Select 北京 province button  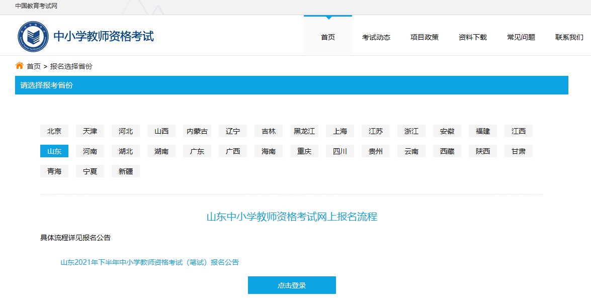tap(54, 131)
